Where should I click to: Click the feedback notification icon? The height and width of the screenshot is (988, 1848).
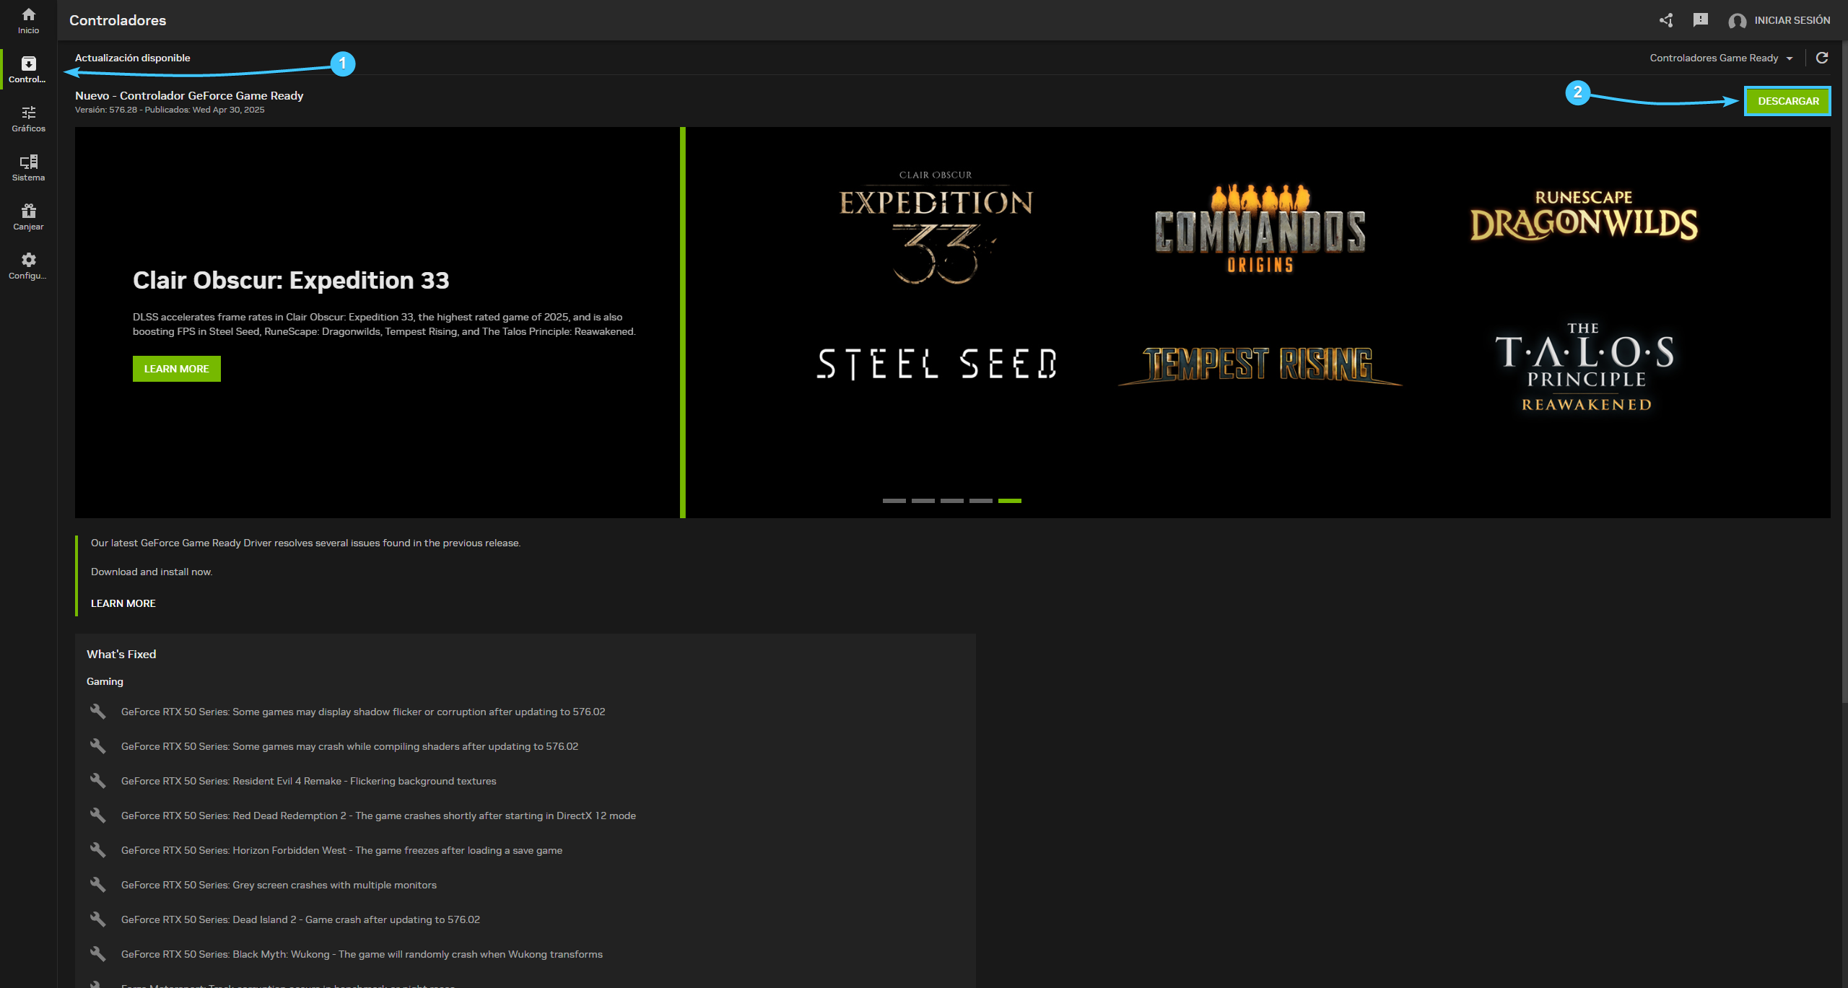tap(1701, 20)
